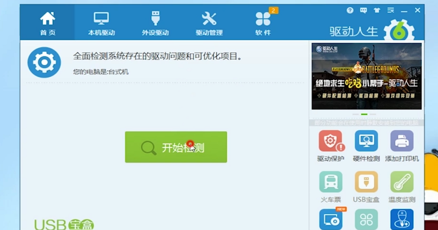The width and height of the screenshot is (438, 230).
Task: Click the 驱动人生 6 gear logo
Action: 399,30
